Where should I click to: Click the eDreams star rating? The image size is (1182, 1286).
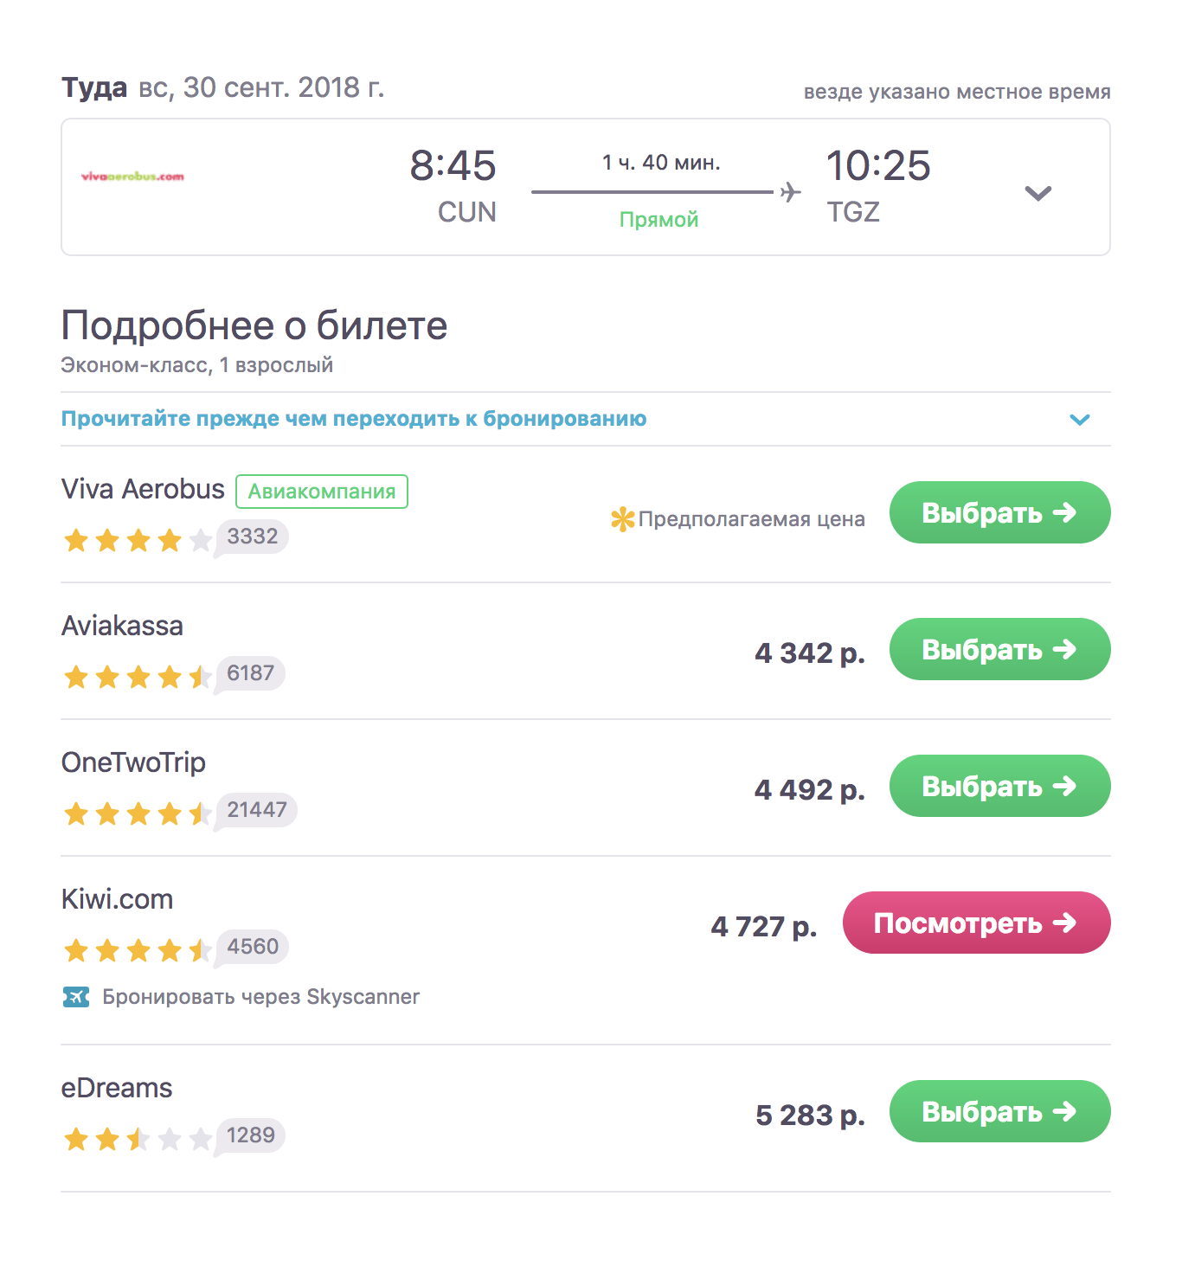point(138,1139)
